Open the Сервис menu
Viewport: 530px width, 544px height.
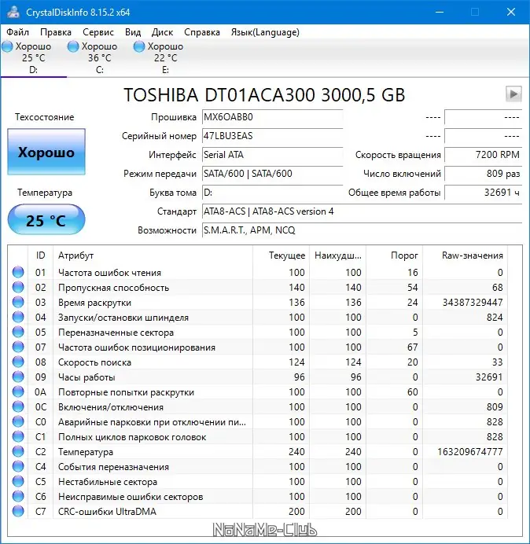98,32
